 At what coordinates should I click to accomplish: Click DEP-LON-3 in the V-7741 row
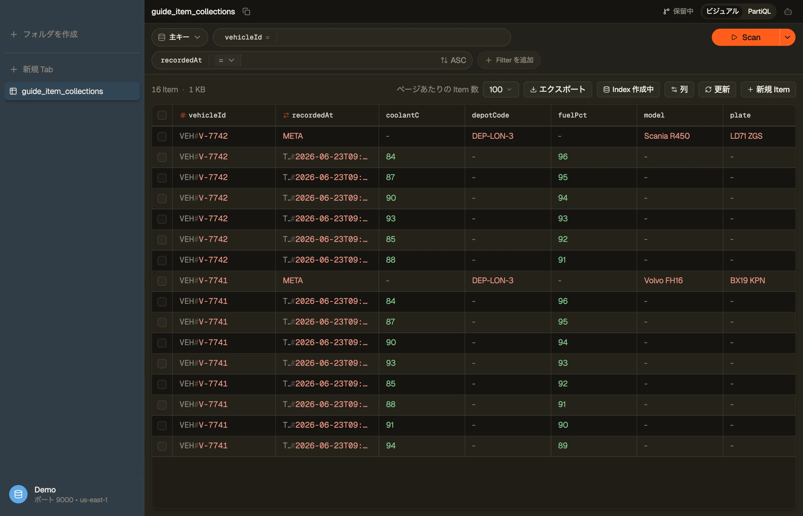point(493,280)
